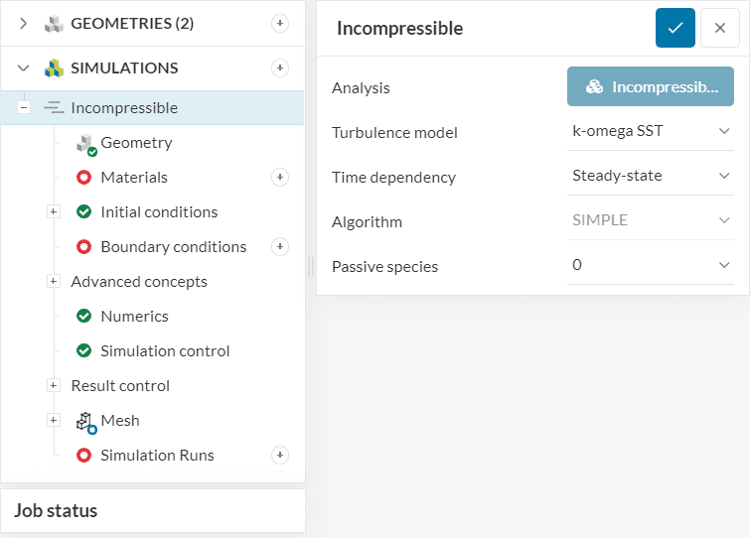The image size is (750, 538).
Task: Collapse the Incompressible tree node
Action: point(24,107)
